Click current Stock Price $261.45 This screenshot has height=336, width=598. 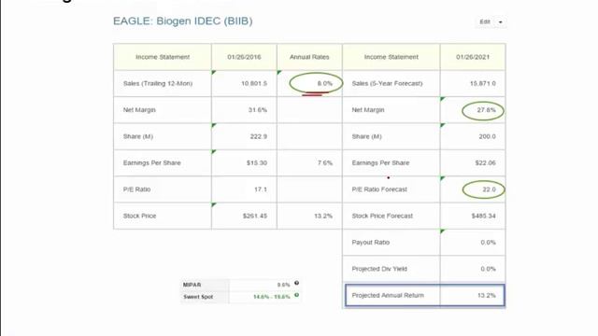coord(255,216)
